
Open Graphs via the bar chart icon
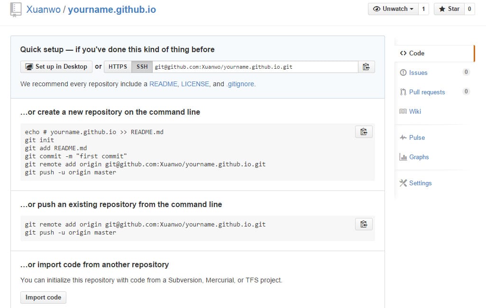point(404,157)
